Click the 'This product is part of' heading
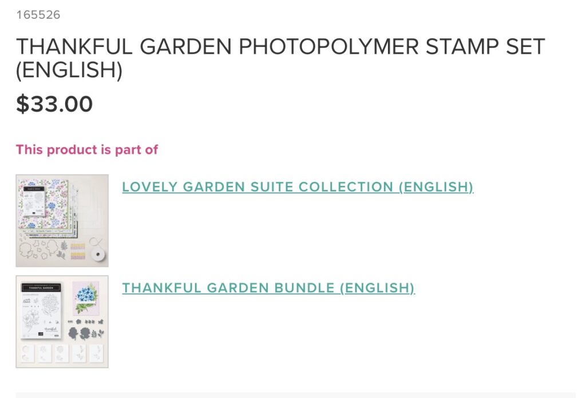Screen dimensions: 586x398 (x=87, y=150)
